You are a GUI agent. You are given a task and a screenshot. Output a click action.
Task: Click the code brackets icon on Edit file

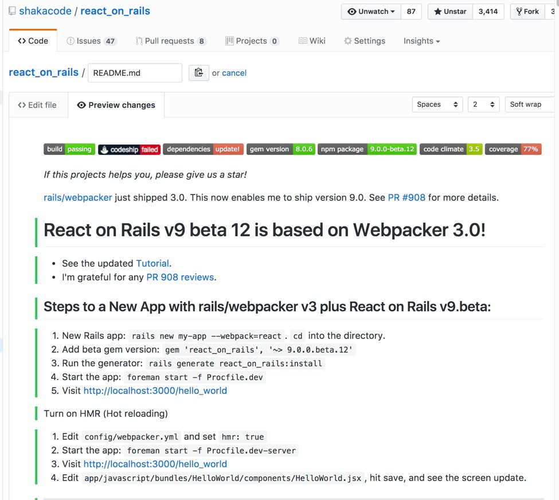click(22, 105)
